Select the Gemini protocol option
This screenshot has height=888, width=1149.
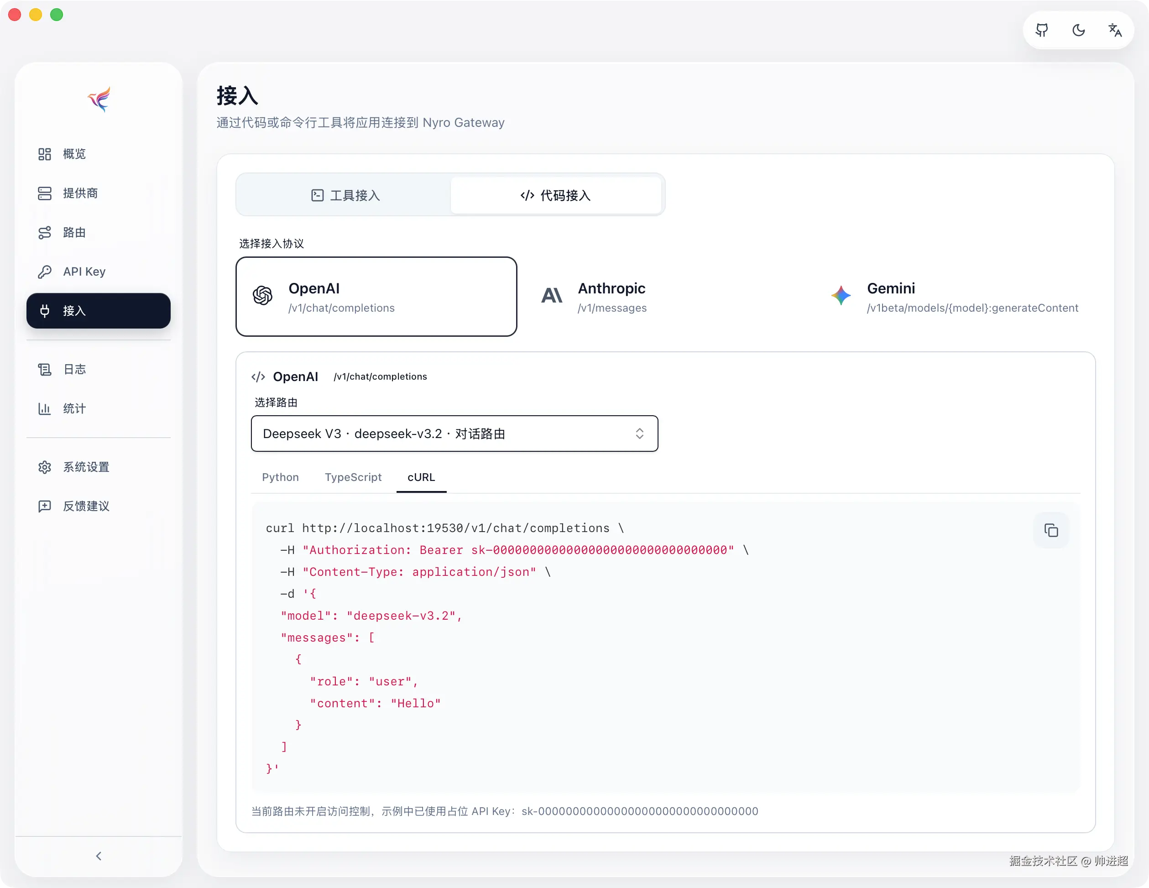[x=953, y=297]
